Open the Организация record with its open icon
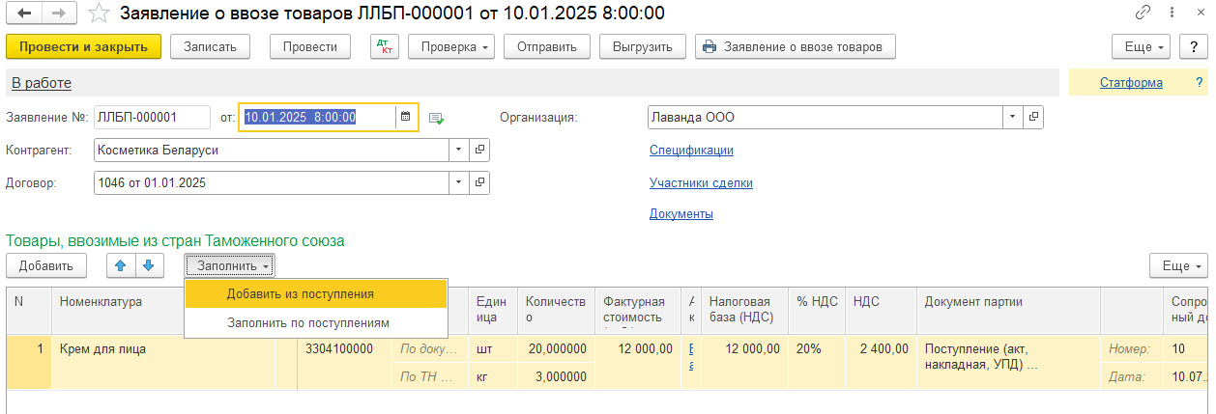This screenshot has width=1216, height=414. tap(1033, 117)
